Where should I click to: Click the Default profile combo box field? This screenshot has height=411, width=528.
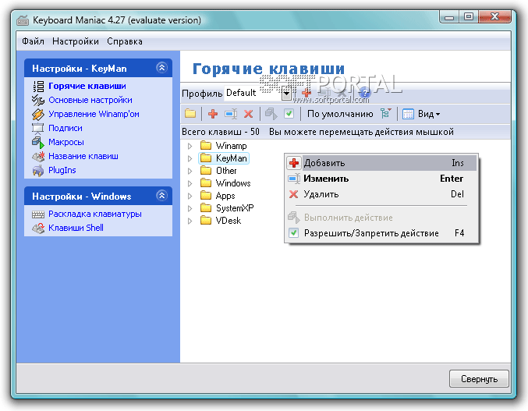[257, 94]
